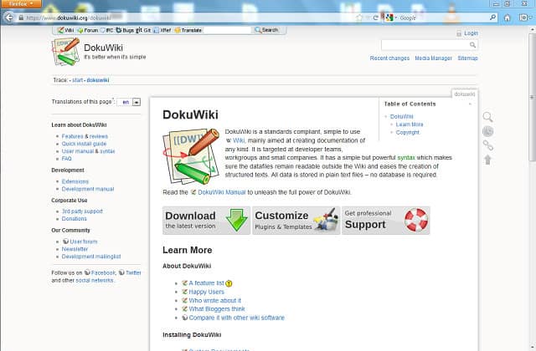Click the back to top arrow side icon
Screen dimensions: 536x351
[x=487, y=160]
